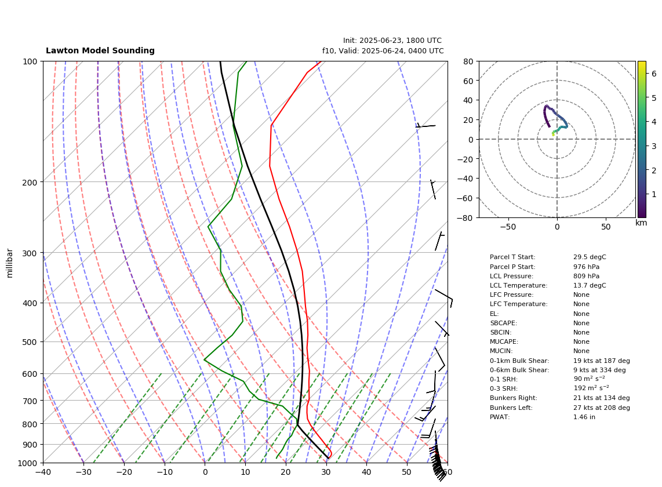The height and width of the screenshot is (487, 662).
Task: Click the "millibar" axis label
Action: tap(10, 263)
